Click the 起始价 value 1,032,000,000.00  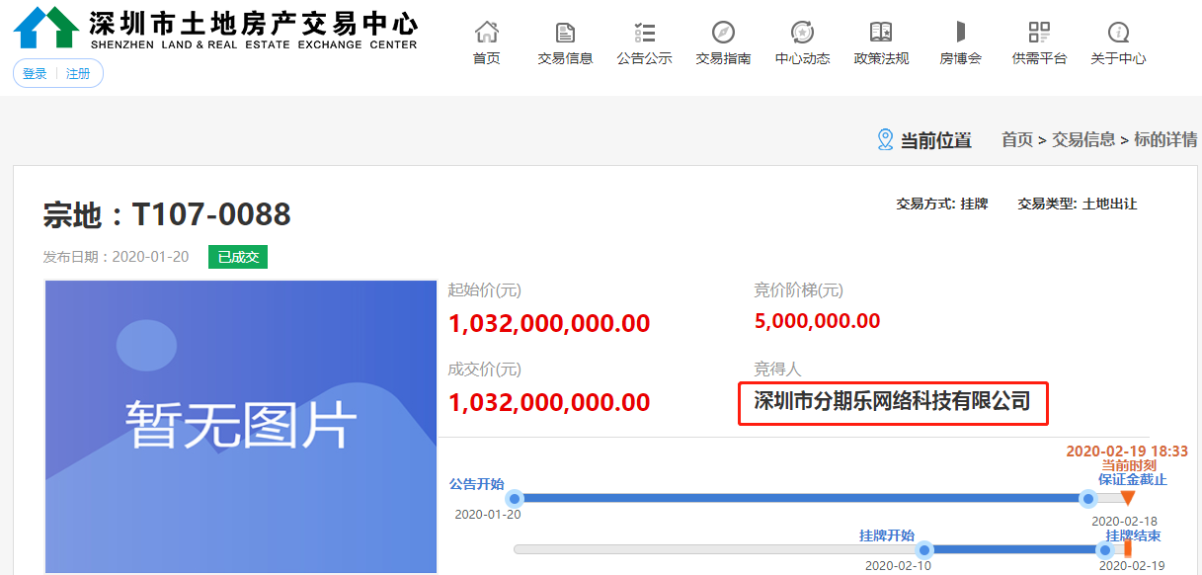point(549,323)
